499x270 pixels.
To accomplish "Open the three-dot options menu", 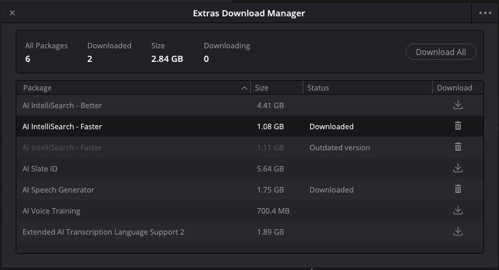I will pyautogui.click(x=485, y=13).
